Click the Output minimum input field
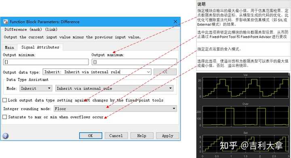This screenshot has height=158, width=291. point(46,62)
